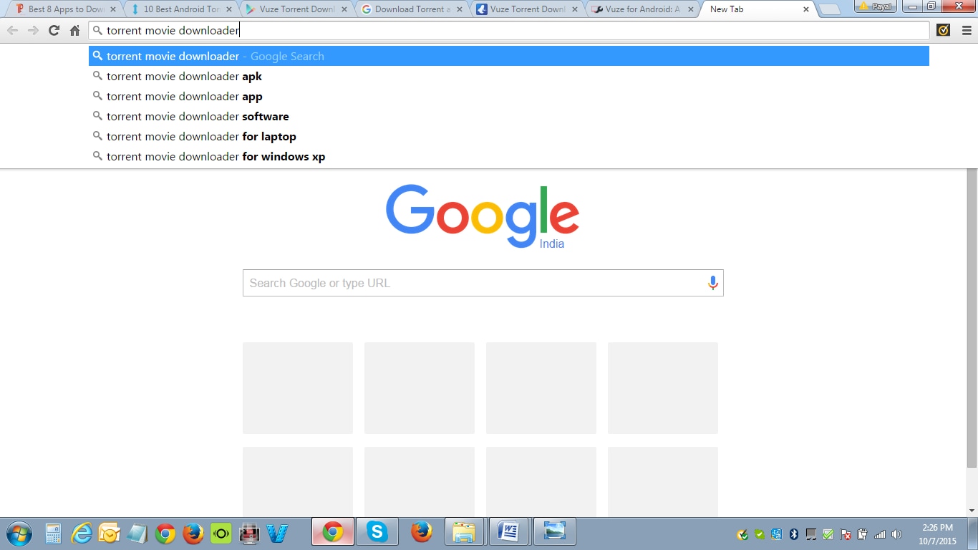Switch to the 'Vuze for Android' tab
Image resolution: width=978 pixels, height=550 pixels.
click(x=643, y=9)
